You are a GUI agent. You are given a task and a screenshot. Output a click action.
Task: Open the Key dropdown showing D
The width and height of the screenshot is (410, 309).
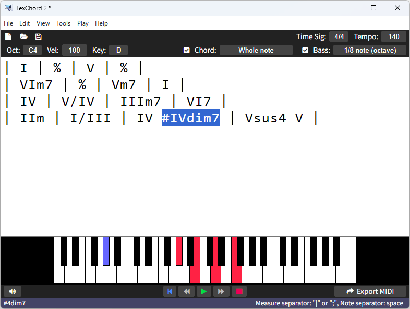(x=118, y=50)
